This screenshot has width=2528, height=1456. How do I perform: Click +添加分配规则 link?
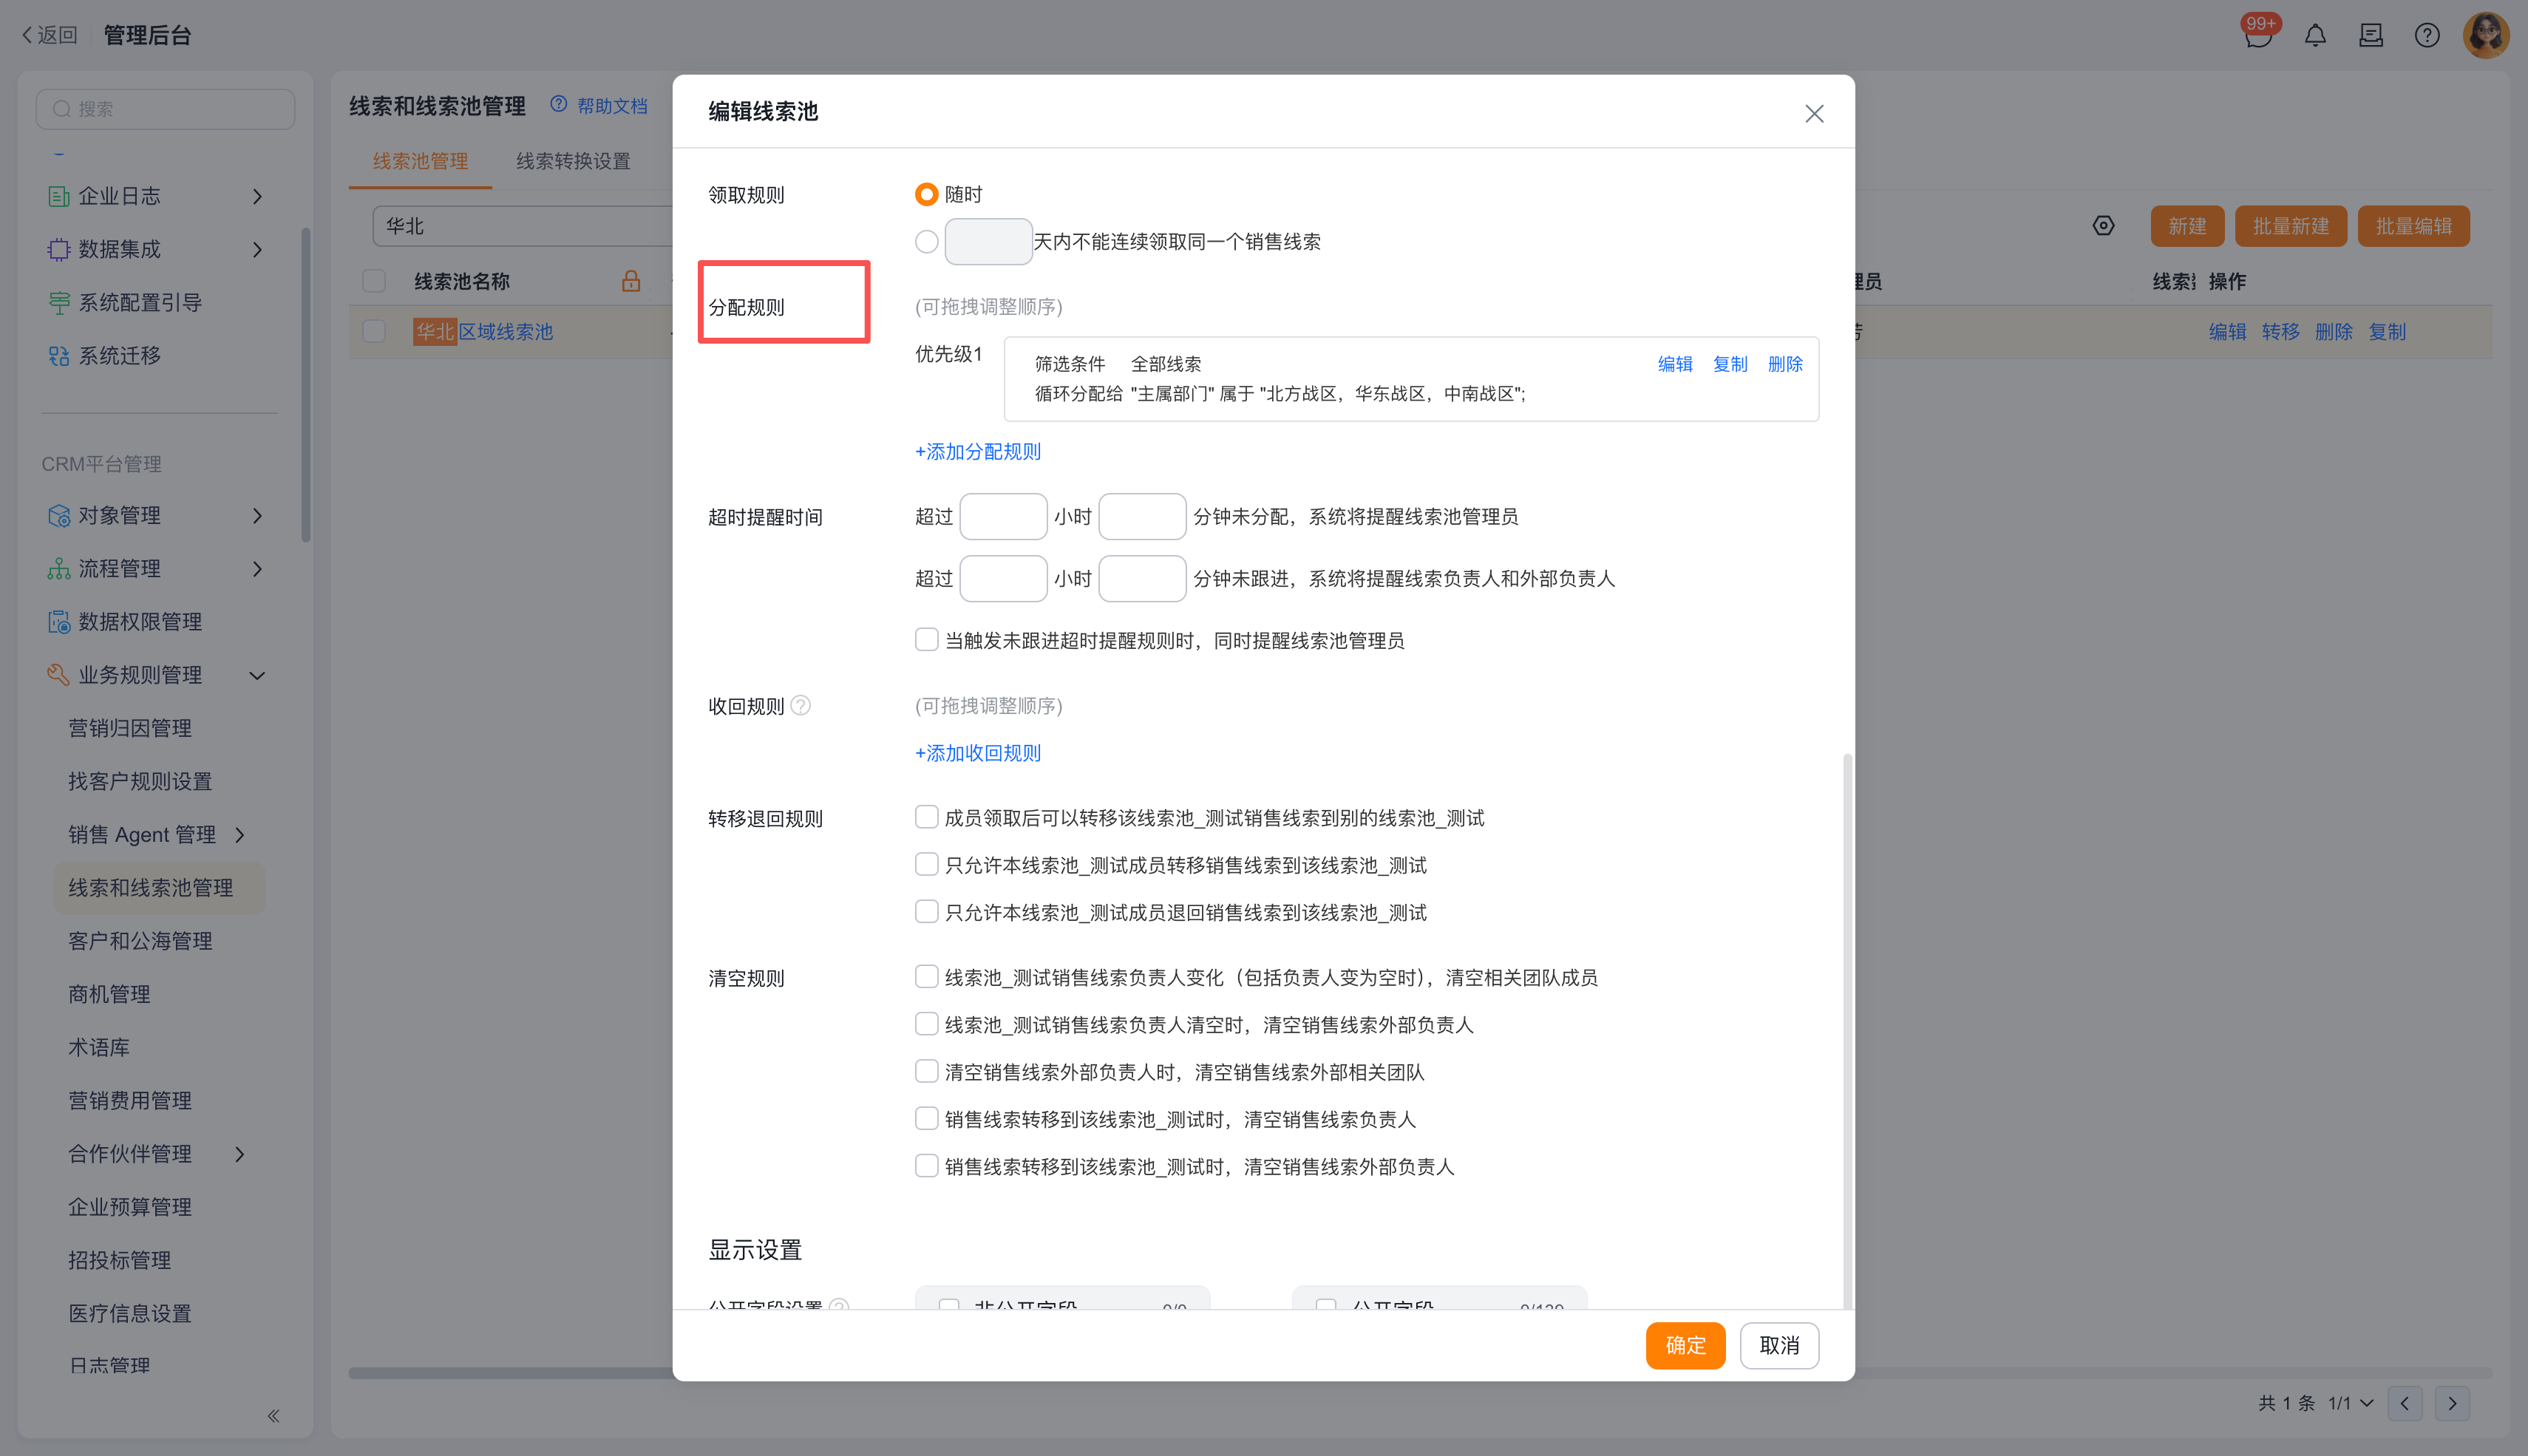pyautogui.click(x=978, y=451)
